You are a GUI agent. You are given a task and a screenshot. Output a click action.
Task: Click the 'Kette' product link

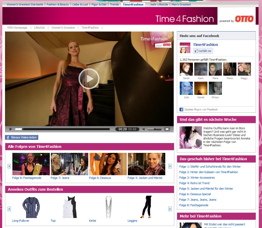click(x=93, y=221)
